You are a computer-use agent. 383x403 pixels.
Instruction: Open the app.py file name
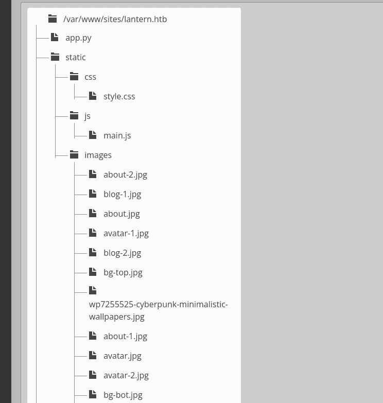78,38
